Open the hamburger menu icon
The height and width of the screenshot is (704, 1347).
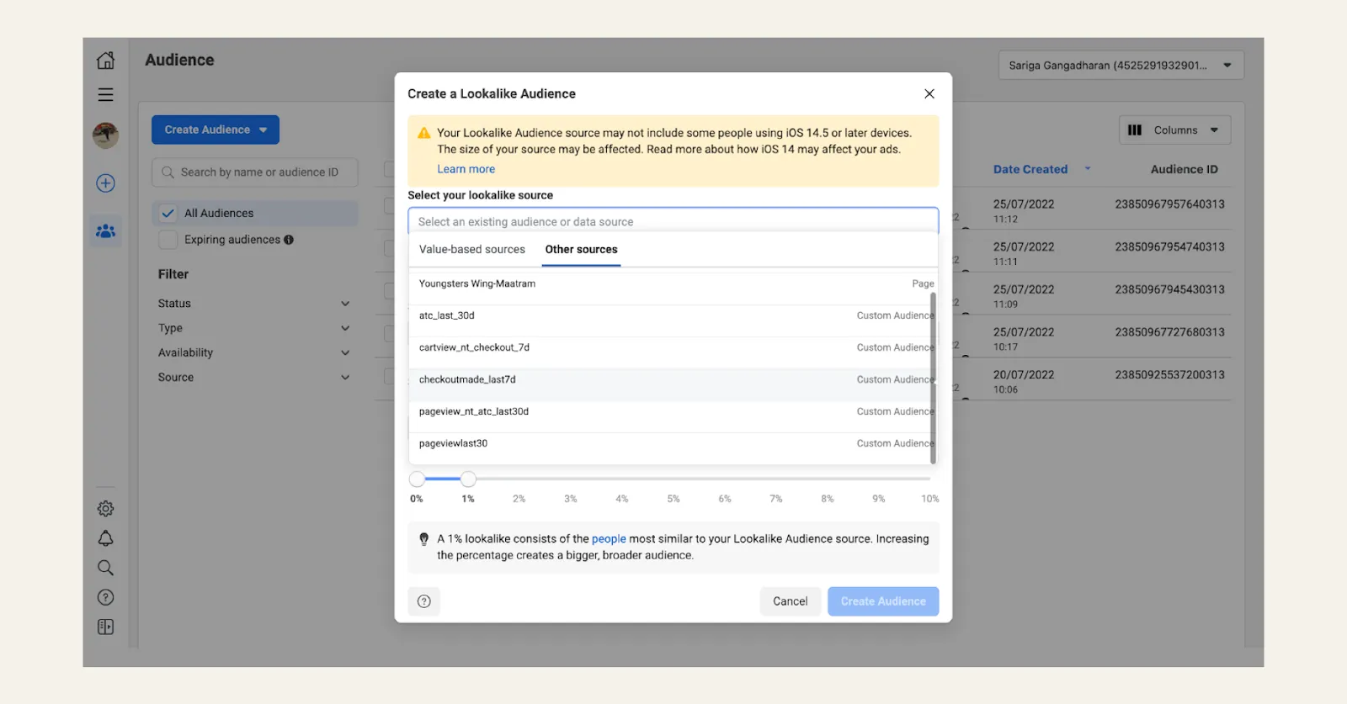[x=105, y=95]
